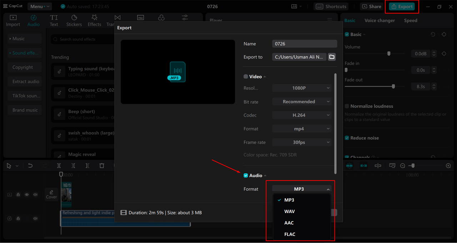Open pointer tool options arrow in timeline toolbar
This screenshot has height=243, width=457.
point(17,166)
